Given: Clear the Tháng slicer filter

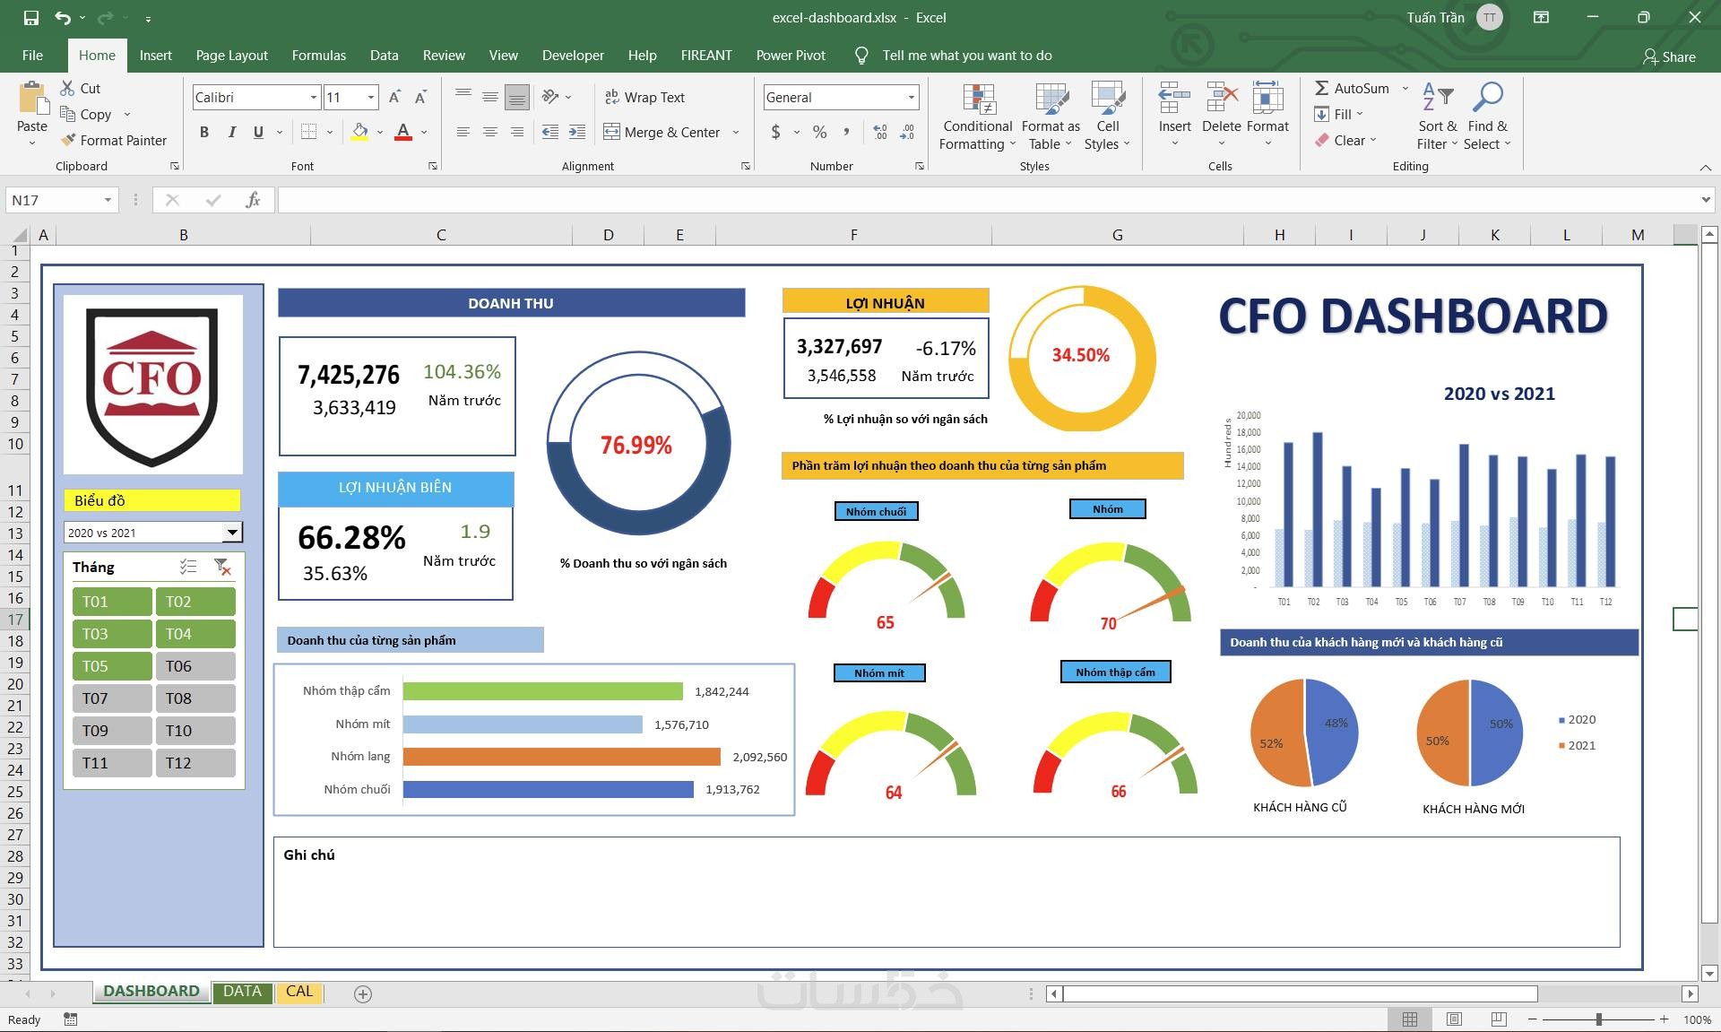Looking at the screenshot, I should coord(222,567).
